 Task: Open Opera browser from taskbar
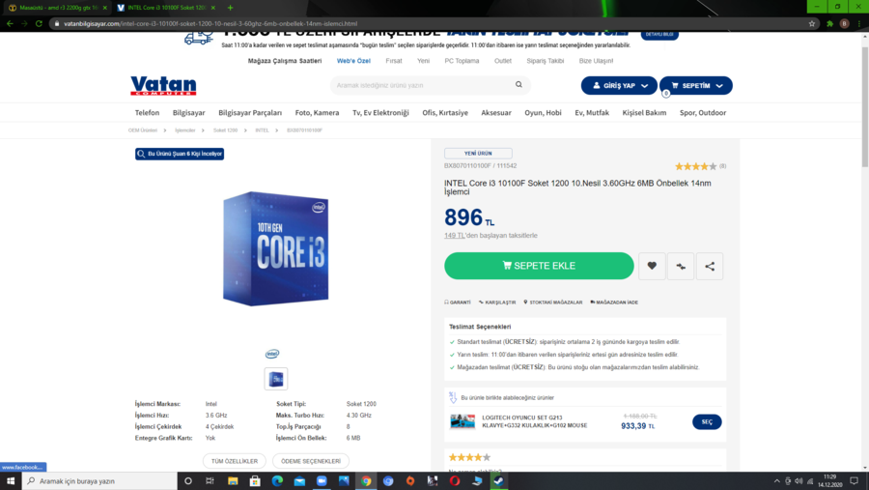click(455, 480)
